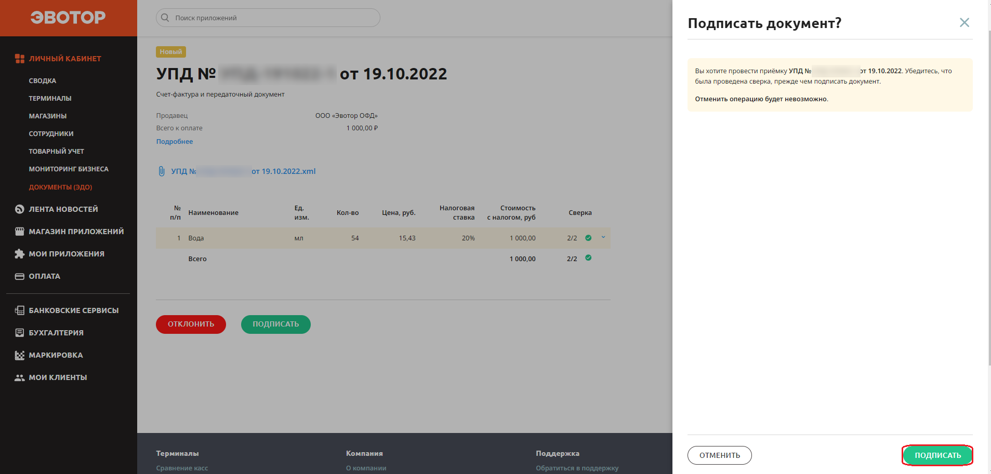Click the Подробнее link
This screenshot has height=474, width=991.
(x=175, y=142)
